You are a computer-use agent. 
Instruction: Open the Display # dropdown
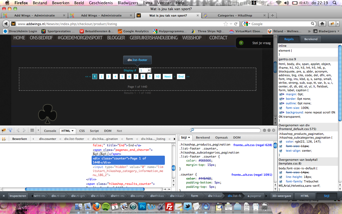(145, 70)
